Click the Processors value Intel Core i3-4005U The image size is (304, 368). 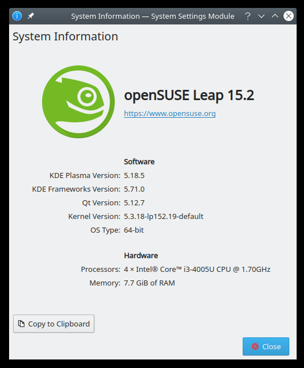(197, 269)
